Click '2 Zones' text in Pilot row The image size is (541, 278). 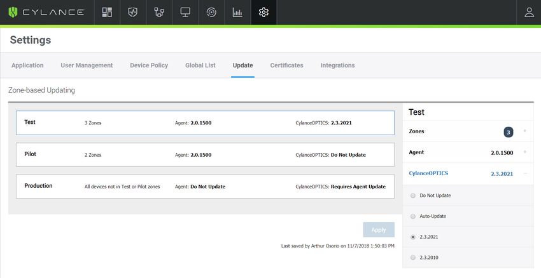[x=93, y=155]
